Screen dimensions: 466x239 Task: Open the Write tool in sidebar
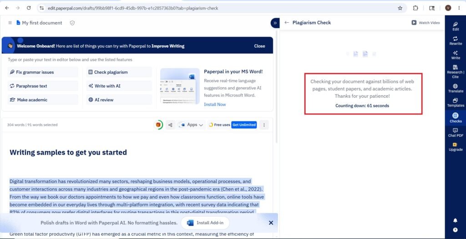(x=456, y=55)
